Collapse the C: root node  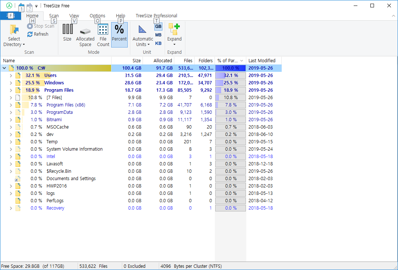click(4, 68)
